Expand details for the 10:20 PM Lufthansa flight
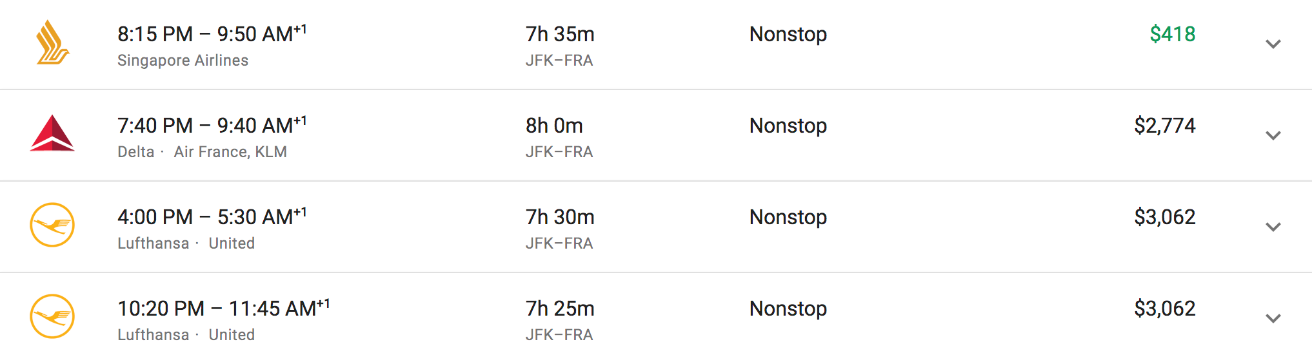This screenshot has width=1312, height=353. [x=1273, y=318]
